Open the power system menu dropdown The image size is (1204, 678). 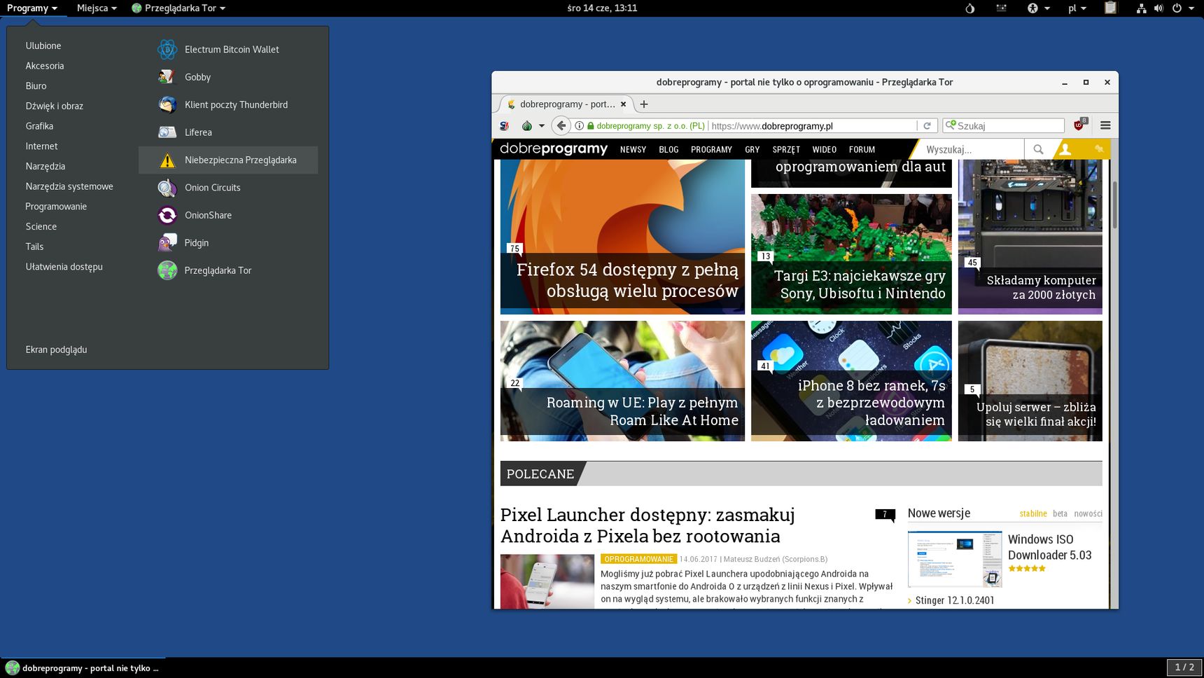click(x=1183, y=8)
